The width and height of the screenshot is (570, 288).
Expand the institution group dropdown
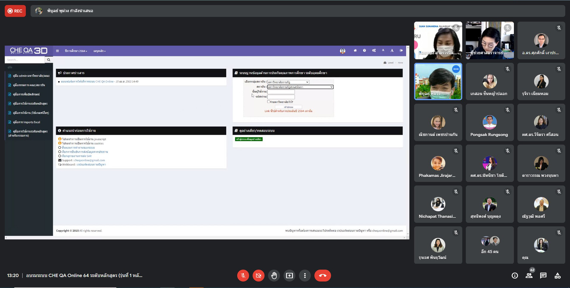(x=288, y=82)
